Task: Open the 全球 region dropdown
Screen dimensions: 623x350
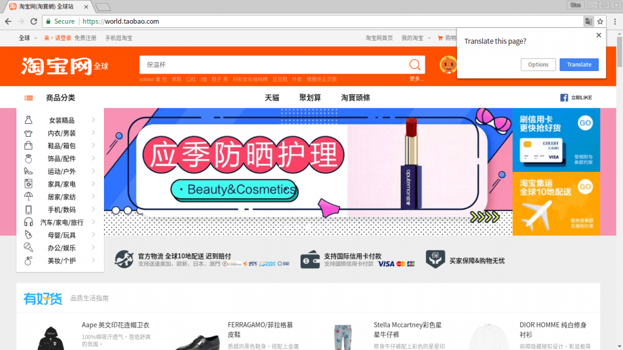Action: (28, 38)
